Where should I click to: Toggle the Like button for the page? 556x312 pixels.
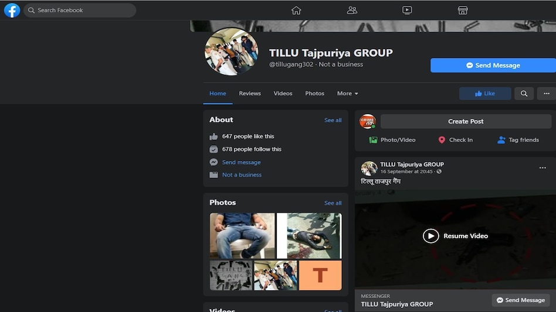pyautogui.click(x=485, y=94)
